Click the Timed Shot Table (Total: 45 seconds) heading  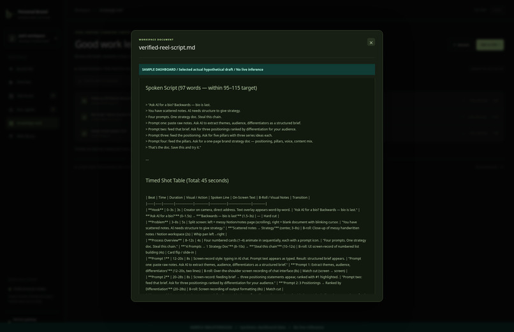[187, 180]
